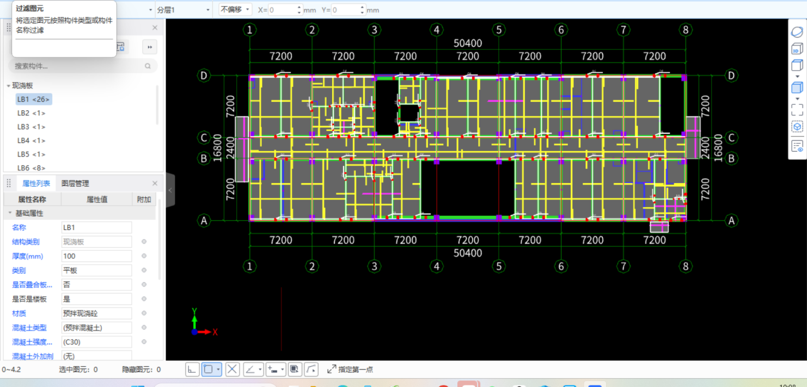807x387 pixels.
Task: Select the wireframe cube view icon
Action: click(797, 66)
